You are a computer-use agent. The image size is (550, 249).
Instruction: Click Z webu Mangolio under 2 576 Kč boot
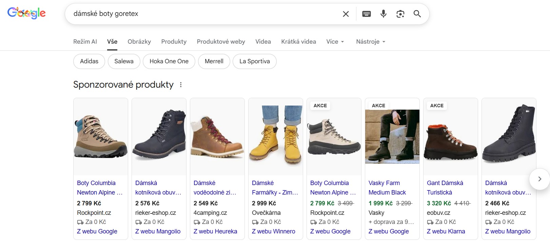158,231
